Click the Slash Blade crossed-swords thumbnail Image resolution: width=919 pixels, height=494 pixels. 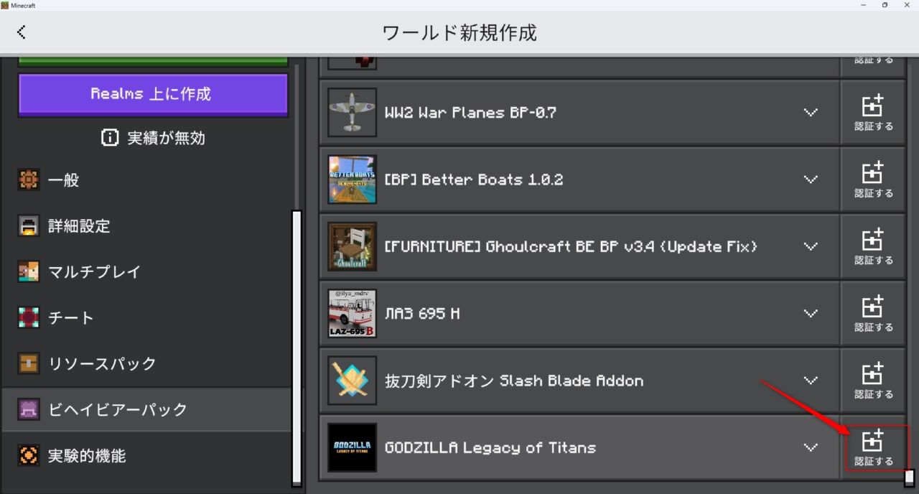click(353, 381)
